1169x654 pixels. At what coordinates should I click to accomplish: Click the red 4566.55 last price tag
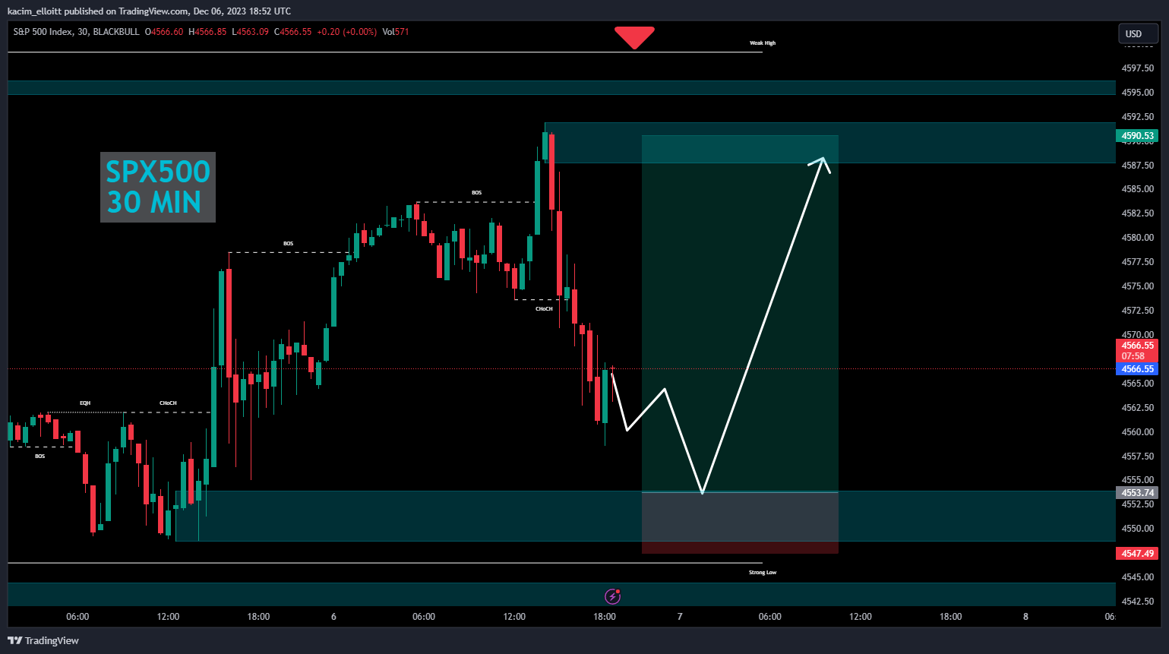click(1137, 346)
